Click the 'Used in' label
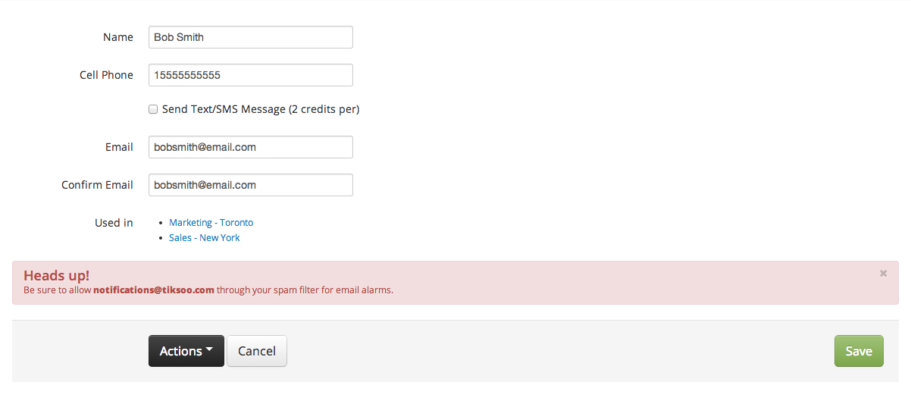The height and width of the screenshot is (404, 911). (x=114, y=223)
